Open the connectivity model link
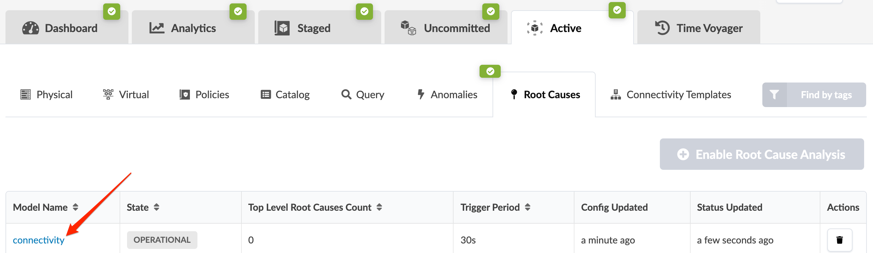 [39, 240]
